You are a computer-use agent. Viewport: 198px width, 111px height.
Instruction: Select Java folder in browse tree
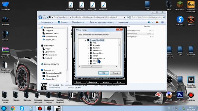point(95,64)
